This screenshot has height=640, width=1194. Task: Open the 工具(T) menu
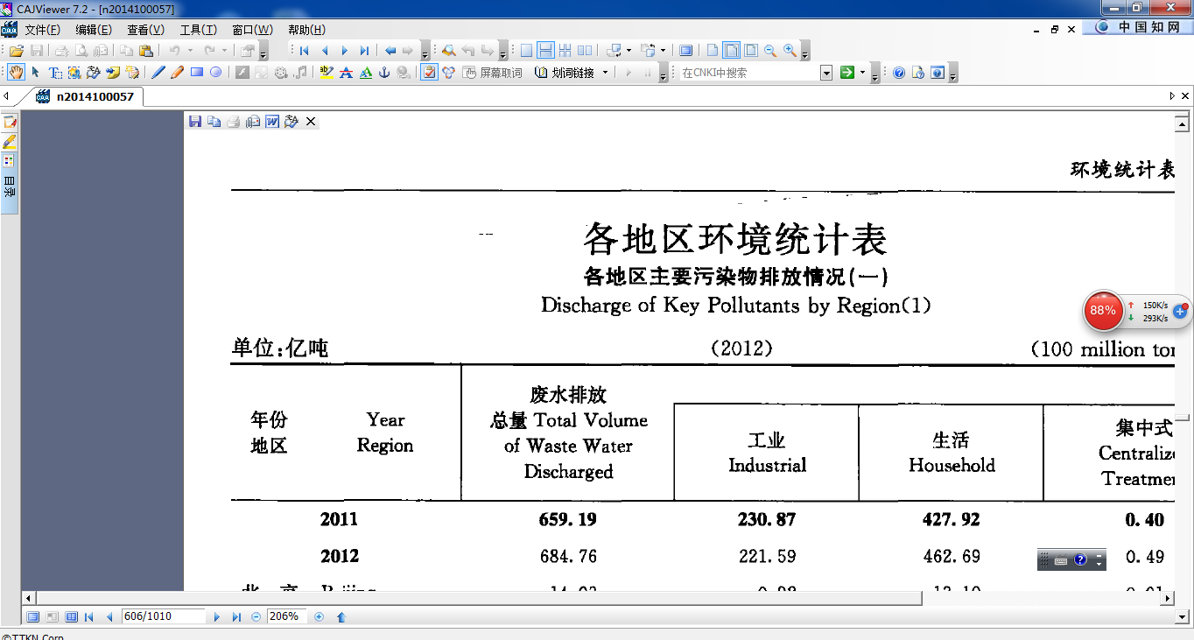(x=198, y=30)
